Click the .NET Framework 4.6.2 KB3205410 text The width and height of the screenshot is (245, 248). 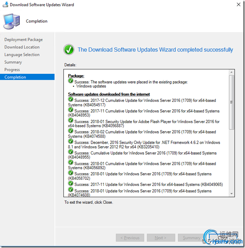pyautogui.click(x=144, y=145)
